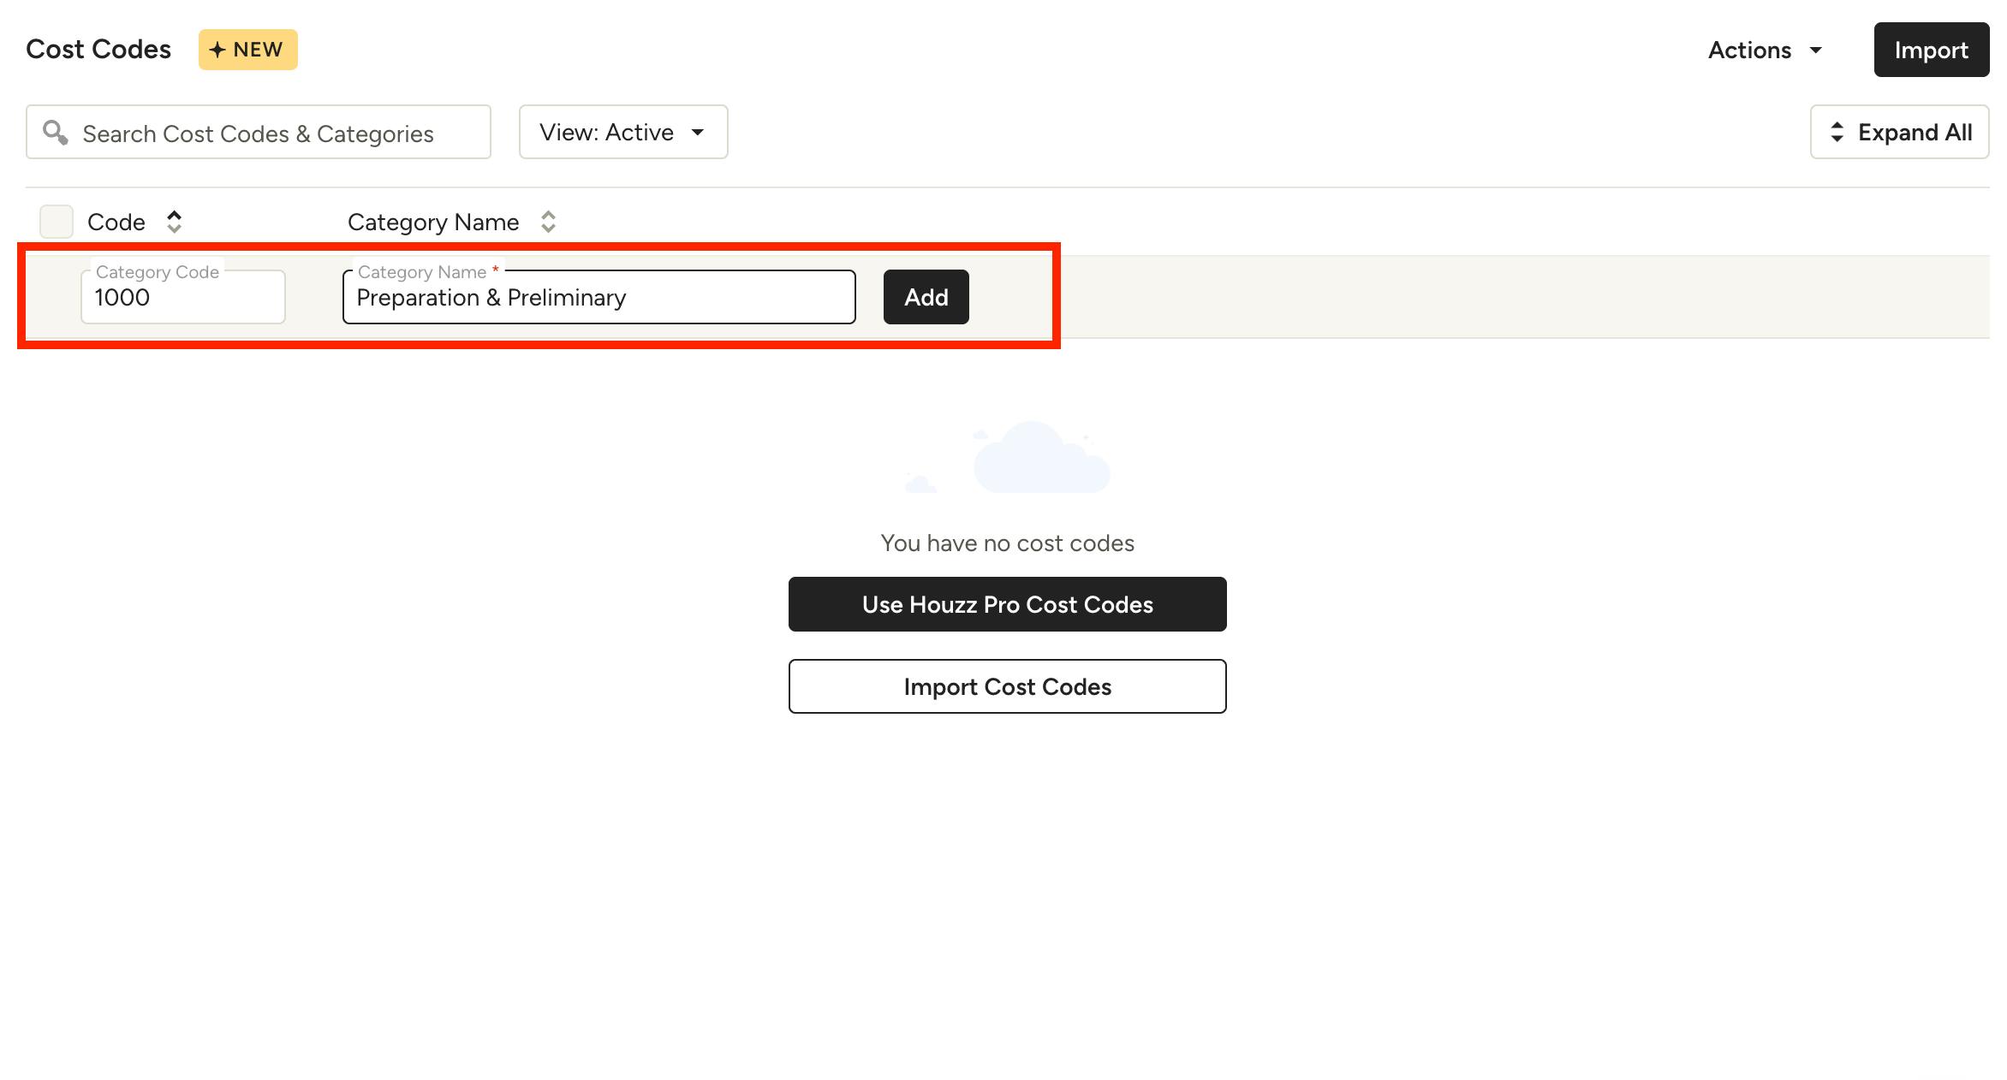Click the search magnifier icon

(56, 133)
